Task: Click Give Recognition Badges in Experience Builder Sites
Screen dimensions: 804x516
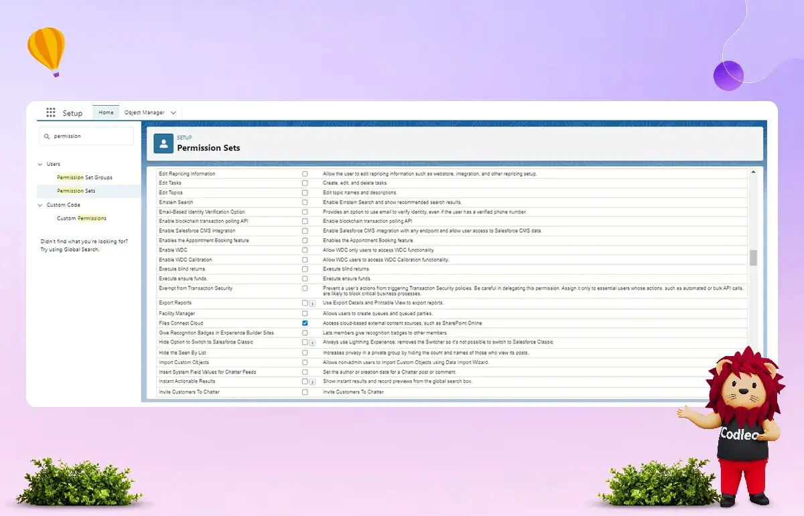Action: coord(216,333)
